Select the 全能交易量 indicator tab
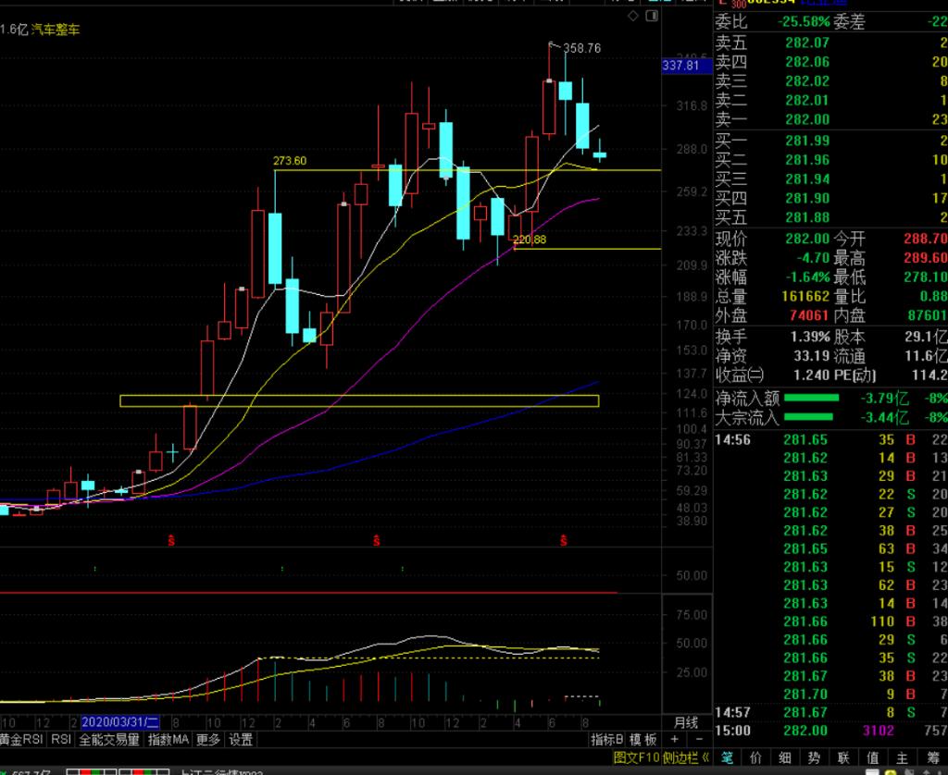The height and width of the screenshot is (775, 948). click(x=109, y=740)
